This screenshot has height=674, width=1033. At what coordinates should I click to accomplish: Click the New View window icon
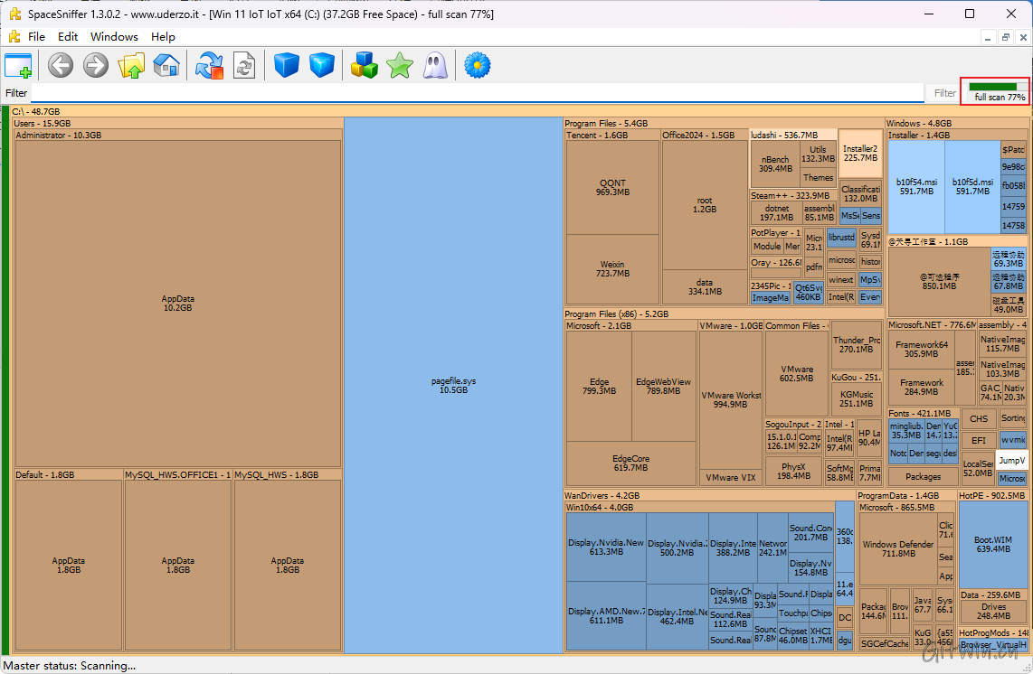(x=18, y=65)
